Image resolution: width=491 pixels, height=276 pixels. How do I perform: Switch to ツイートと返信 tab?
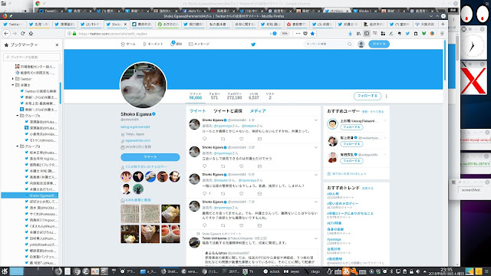228,110
